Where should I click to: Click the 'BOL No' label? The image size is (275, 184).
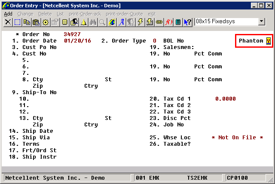[x=174, y=41]
